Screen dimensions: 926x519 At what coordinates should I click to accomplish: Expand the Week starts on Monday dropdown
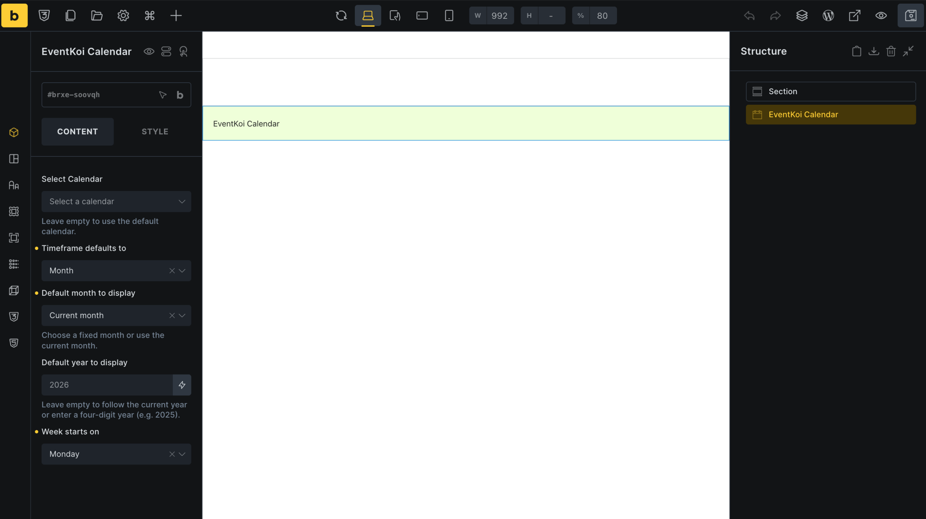182,454
